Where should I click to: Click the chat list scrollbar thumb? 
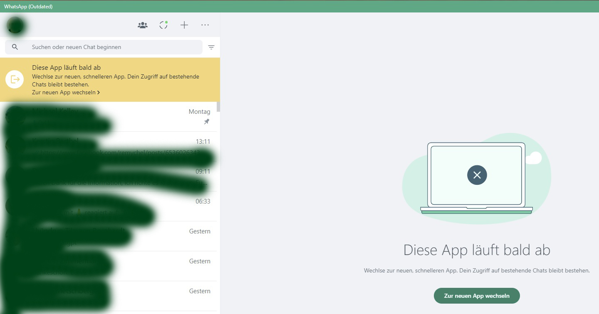point(218,107)
